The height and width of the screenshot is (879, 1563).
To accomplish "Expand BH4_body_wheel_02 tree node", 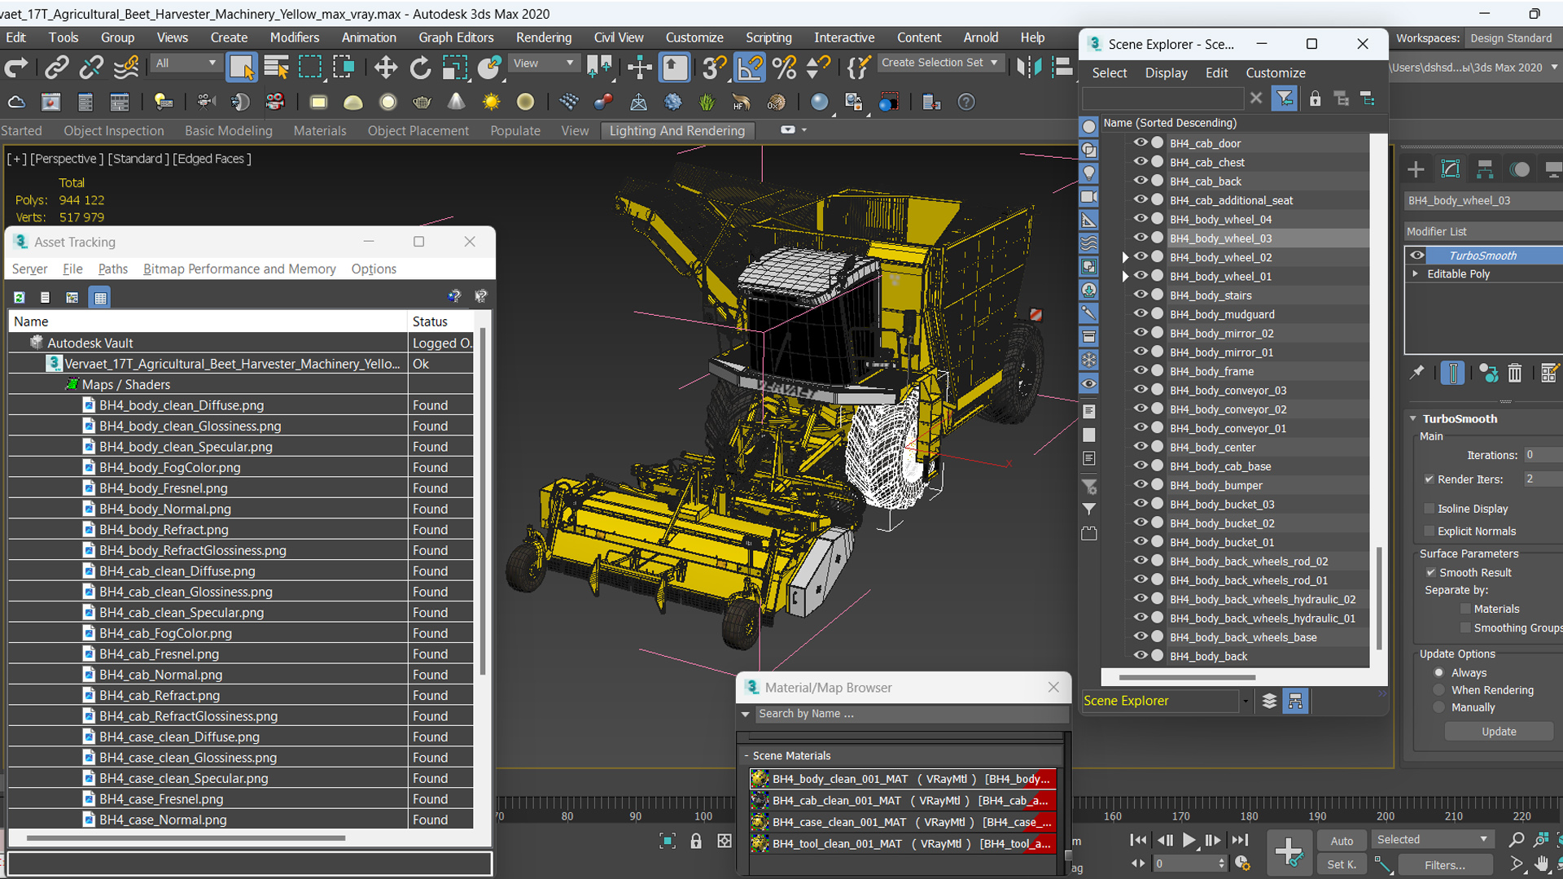I will [x=1125, y=257].
